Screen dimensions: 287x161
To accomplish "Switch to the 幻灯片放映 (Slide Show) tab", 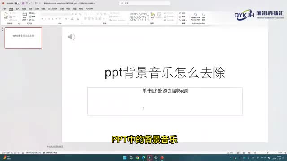I will pyautogui.click(x=52, y=9).
